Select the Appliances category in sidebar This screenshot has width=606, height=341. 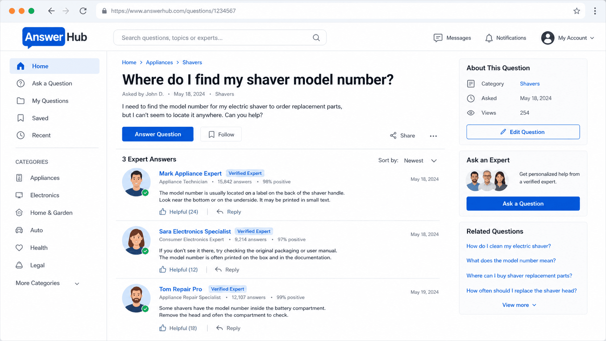pyautogui.click(x=38, y=178)
